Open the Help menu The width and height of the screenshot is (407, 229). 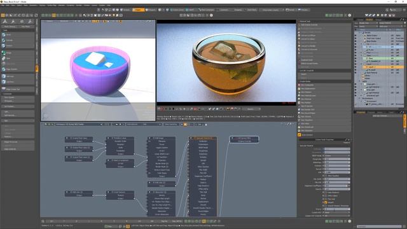click(109, 5)
